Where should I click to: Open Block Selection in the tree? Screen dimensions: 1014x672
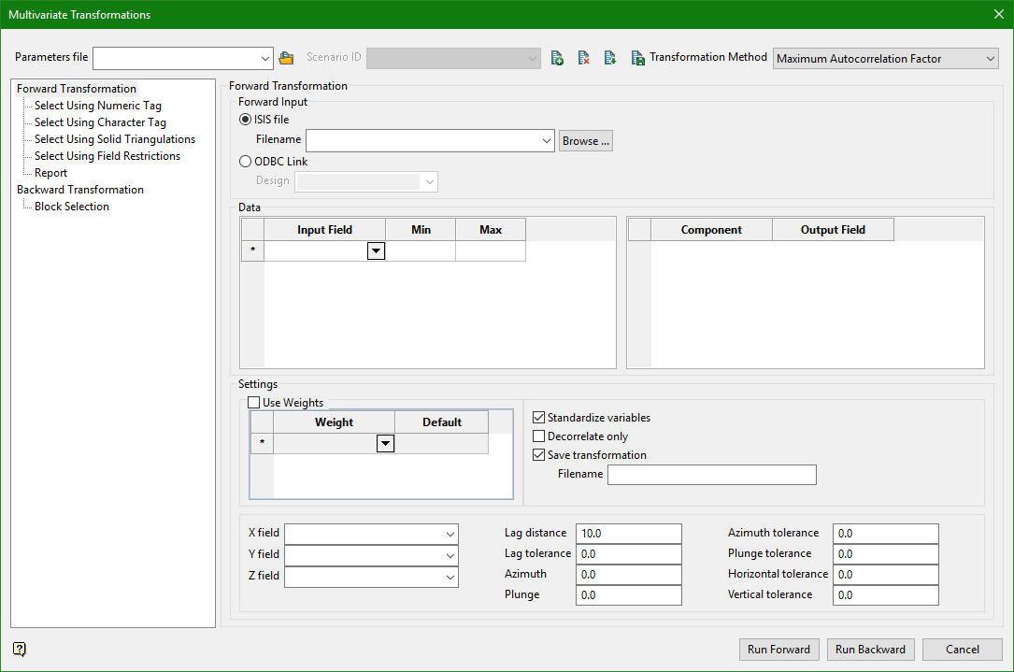(72, 207)
